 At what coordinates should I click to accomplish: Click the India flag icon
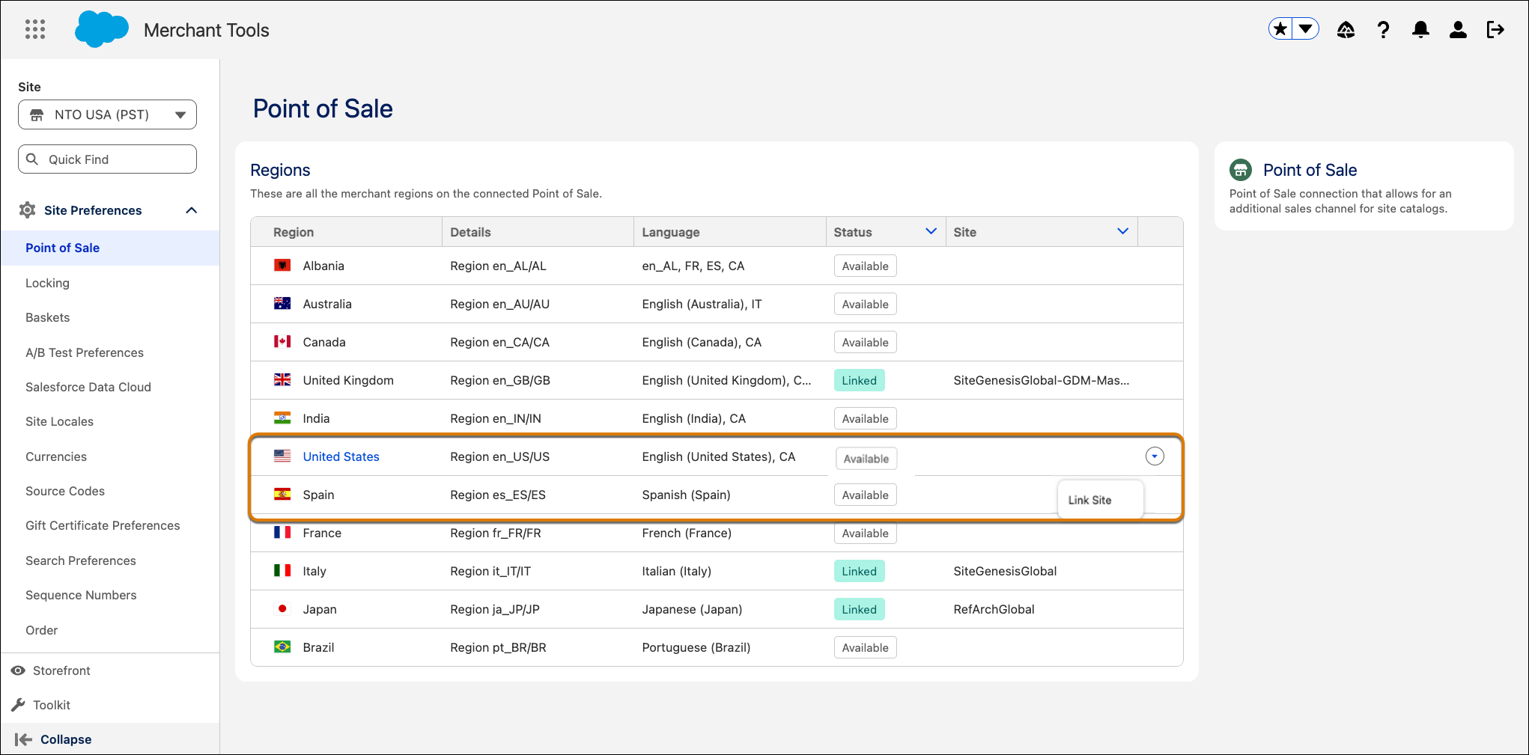click(x=282, y=418)
